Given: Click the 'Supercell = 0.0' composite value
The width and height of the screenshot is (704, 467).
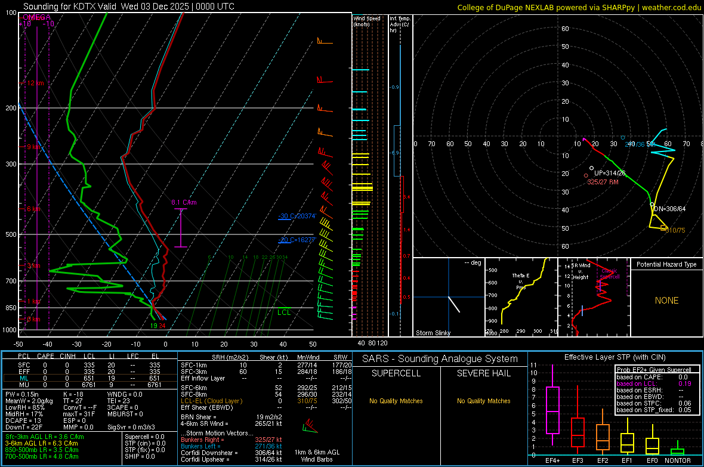Looking at the screenshot, I should [x=144, y=437].
